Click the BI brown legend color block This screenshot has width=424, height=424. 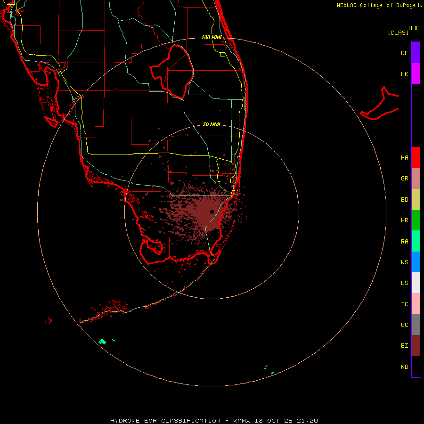(416, 346)
